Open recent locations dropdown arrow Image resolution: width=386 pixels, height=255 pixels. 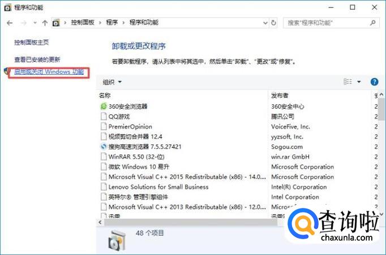click(35, 23)
